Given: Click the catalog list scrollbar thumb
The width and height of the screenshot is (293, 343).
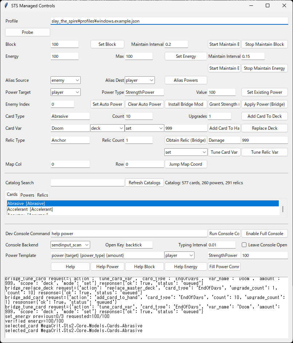Looking at the screenshot, I should point(283,209).
